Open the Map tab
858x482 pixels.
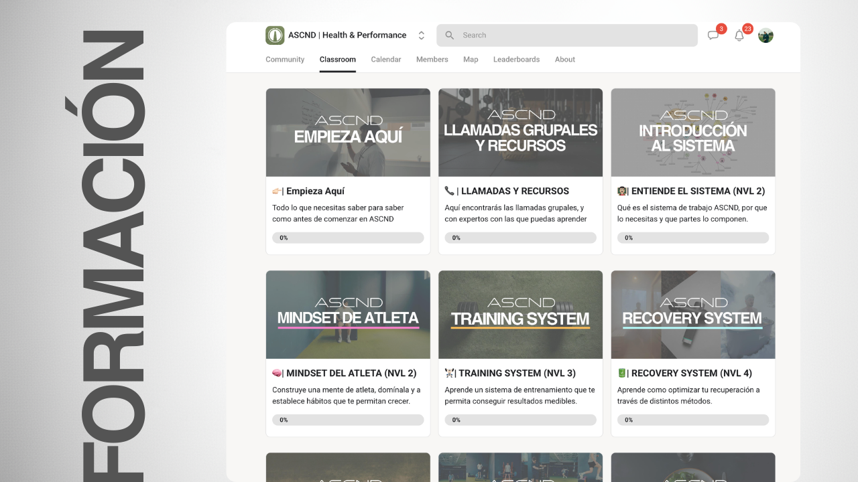(471, 60)
